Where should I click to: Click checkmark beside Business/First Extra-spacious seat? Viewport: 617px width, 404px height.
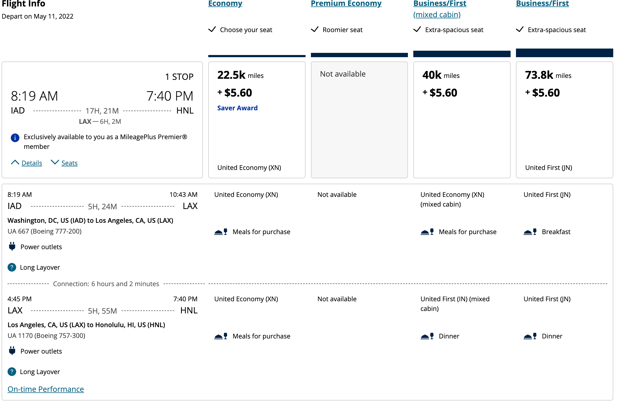pos(520,29)
